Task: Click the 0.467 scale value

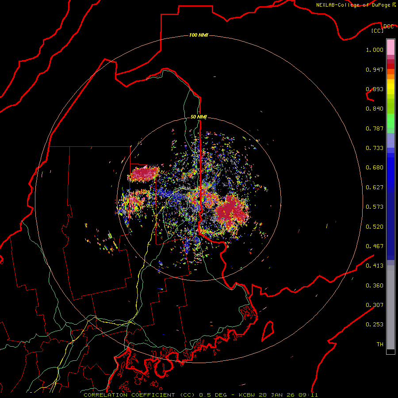Action: click(x=375, y=246)
